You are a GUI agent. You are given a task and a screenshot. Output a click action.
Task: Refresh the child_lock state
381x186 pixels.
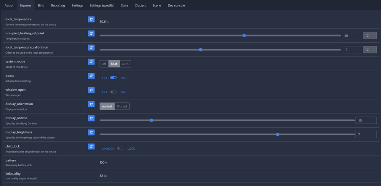91,146
